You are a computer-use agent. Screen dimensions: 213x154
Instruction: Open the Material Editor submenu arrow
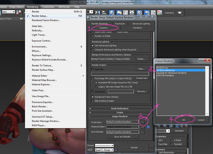pyautogui.click(x=83, y=76)
